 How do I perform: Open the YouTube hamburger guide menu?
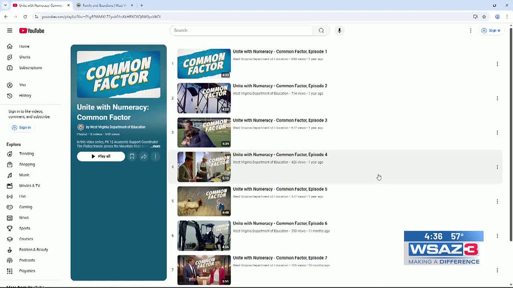pyautogui.click(x=10, y=31)
